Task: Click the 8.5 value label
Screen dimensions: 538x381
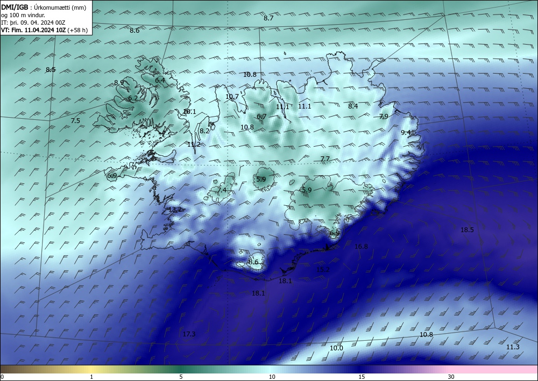Action: [51, 69]
